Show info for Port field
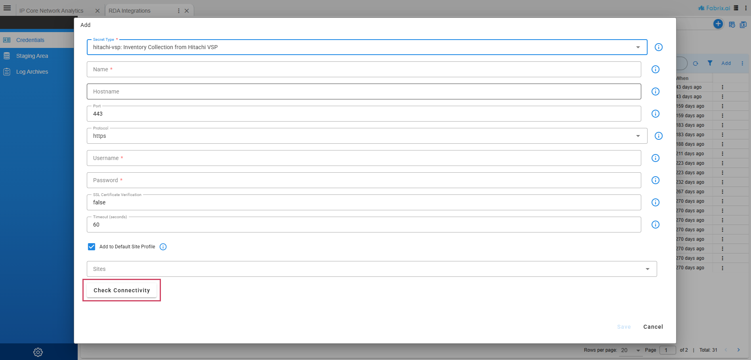The height and width of the screenshot is (360, 751). pos(655,114)
